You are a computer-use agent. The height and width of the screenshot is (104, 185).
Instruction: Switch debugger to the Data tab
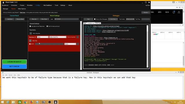[x=85, y=23]
